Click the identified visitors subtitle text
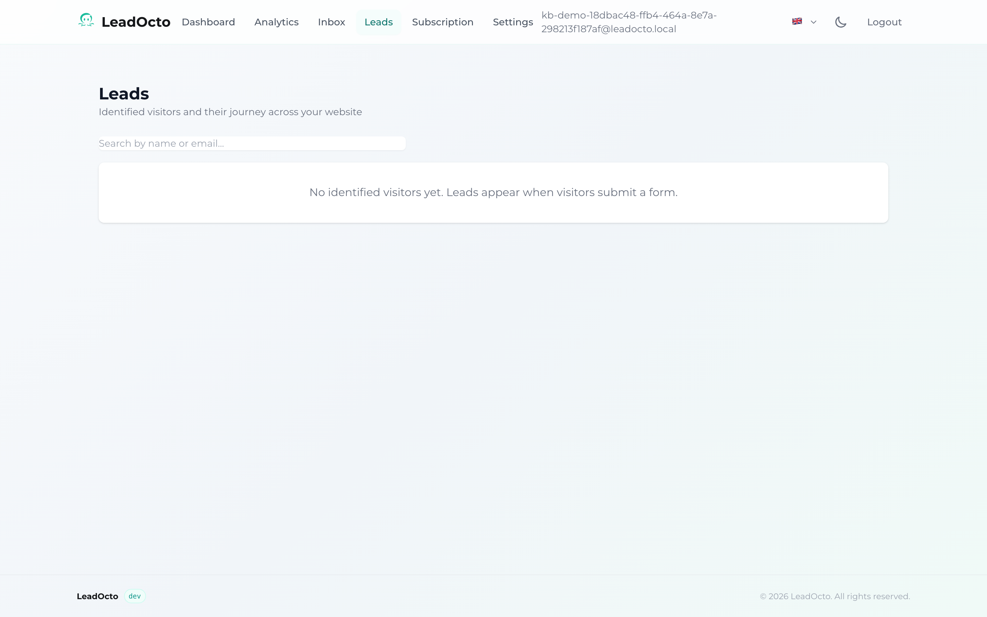 (230, 111)
